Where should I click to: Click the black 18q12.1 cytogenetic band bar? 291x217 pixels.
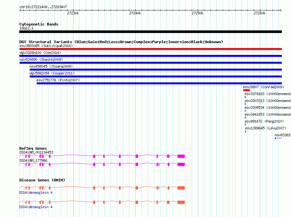150,32
